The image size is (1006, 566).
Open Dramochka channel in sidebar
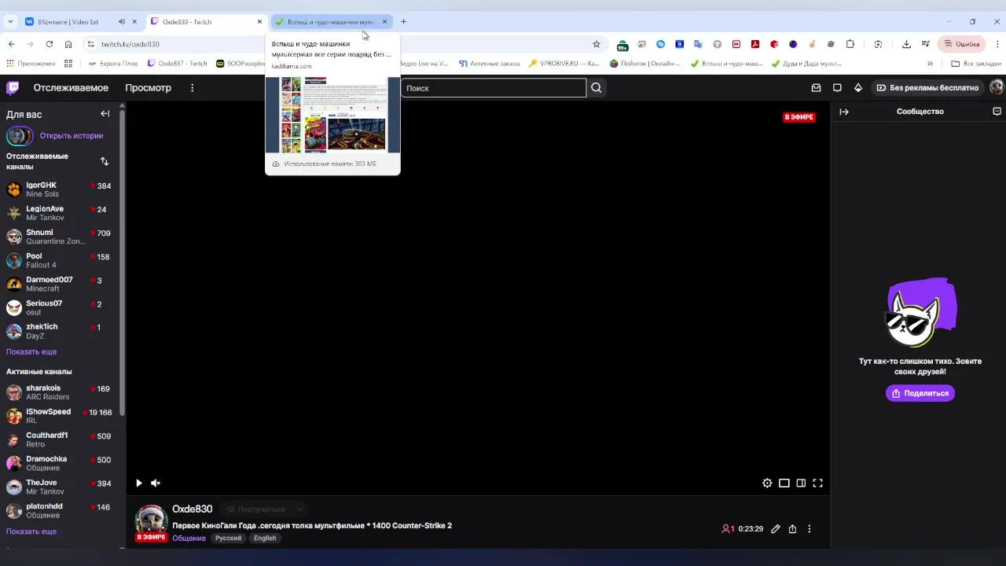tap(59, 463)
